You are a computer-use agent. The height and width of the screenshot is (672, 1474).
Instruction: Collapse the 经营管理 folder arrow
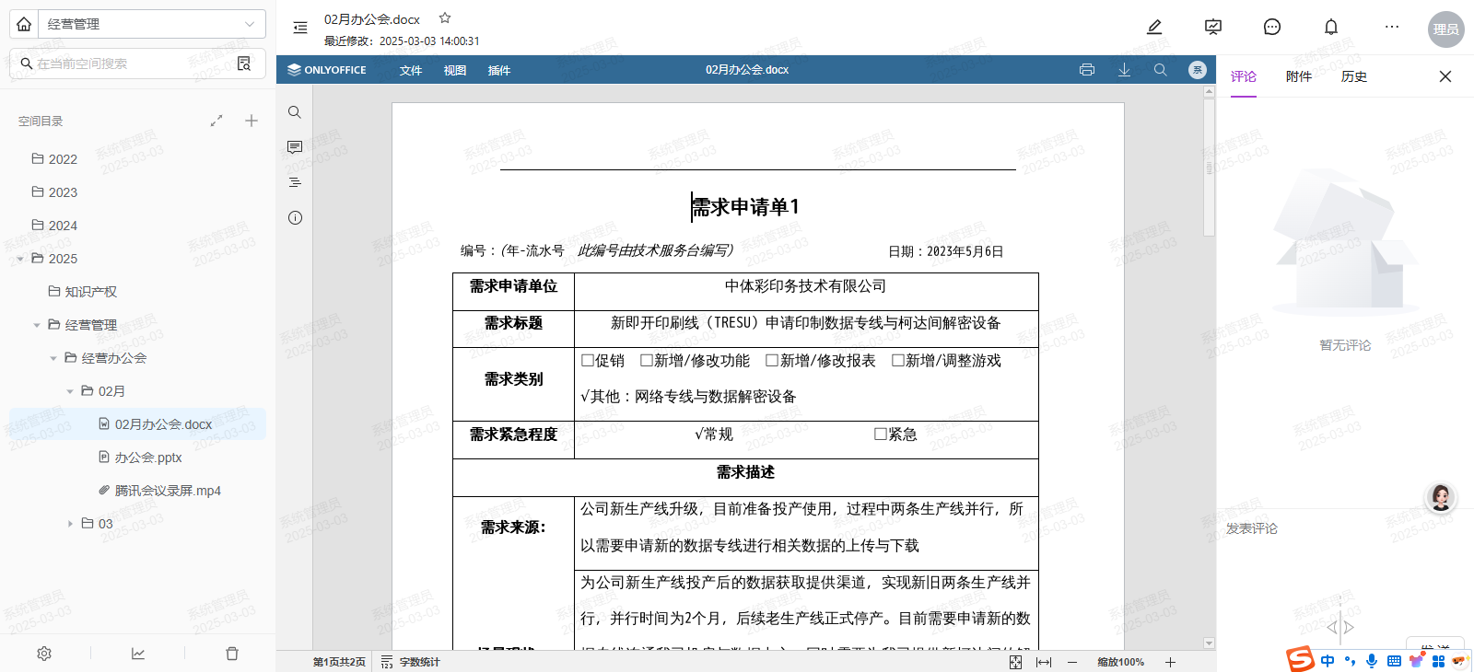tap(37, 325)
